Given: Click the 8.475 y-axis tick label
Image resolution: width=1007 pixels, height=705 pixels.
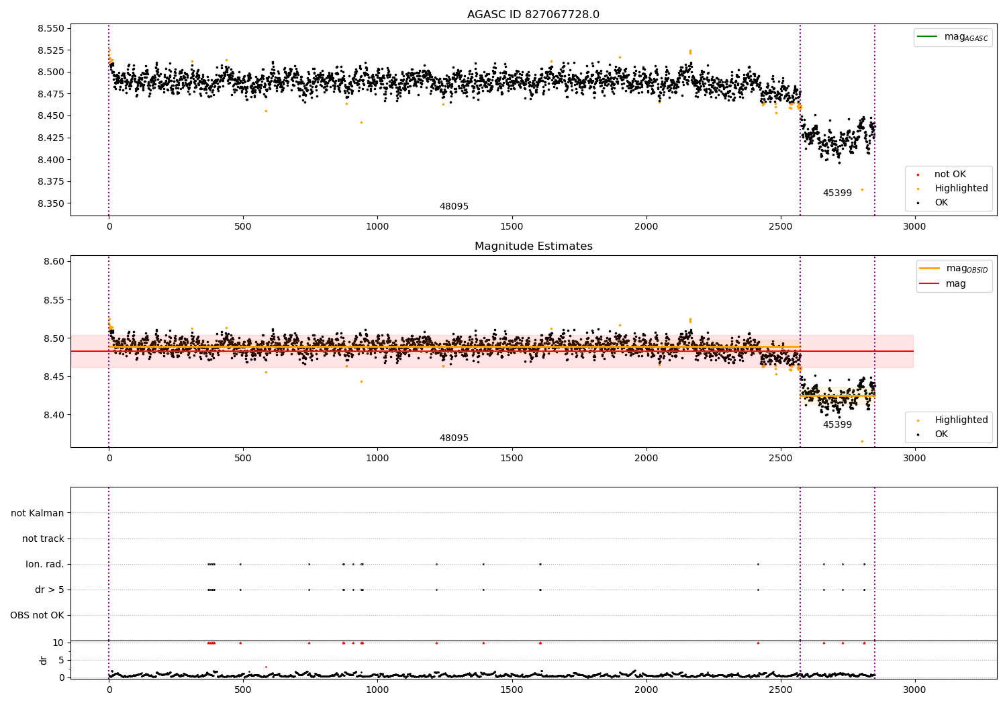Looking at the screenshot, I should 51,95.
